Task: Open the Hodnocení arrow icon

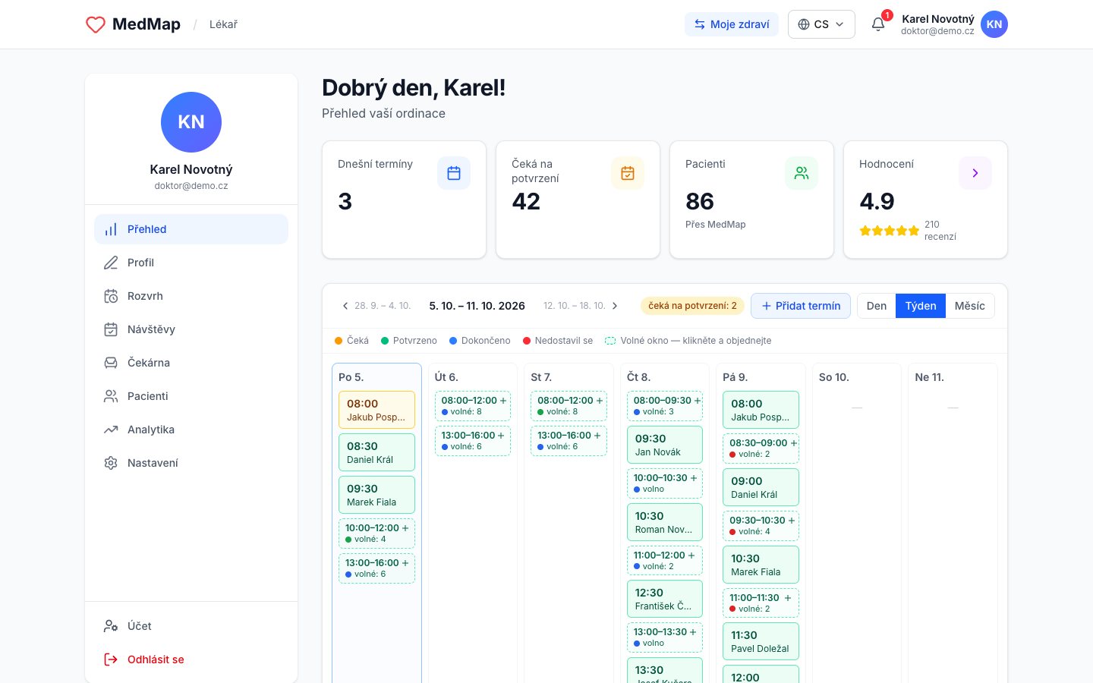Action: click(x=975, y=173)
